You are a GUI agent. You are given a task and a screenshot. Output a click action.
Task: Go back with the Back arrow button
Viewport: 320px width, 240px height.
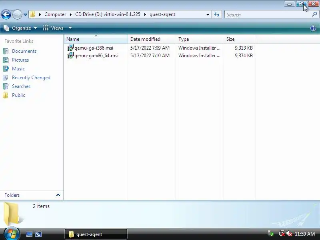click(x=6, y=14)
